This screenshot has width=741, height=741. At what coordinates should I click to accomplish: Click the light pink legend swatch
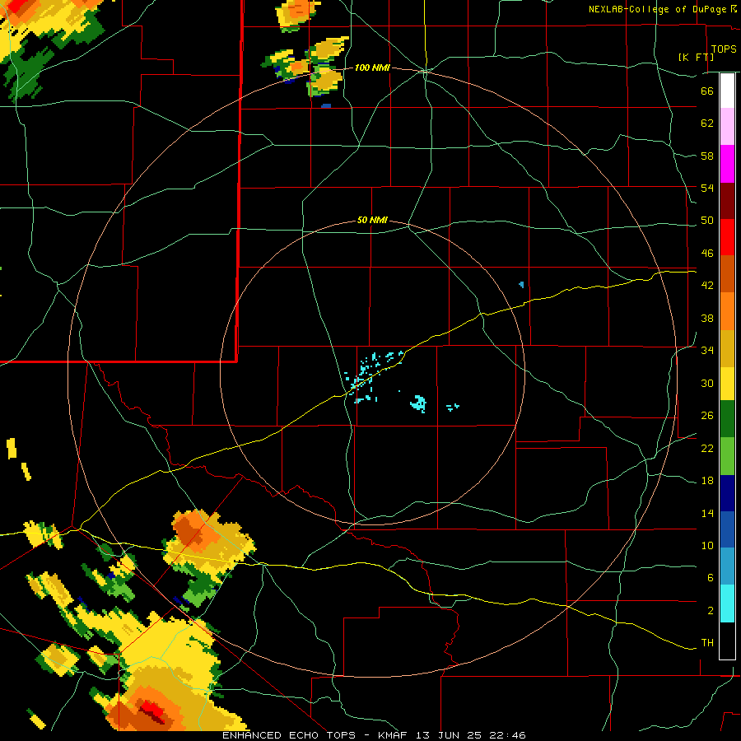(727, 126)
